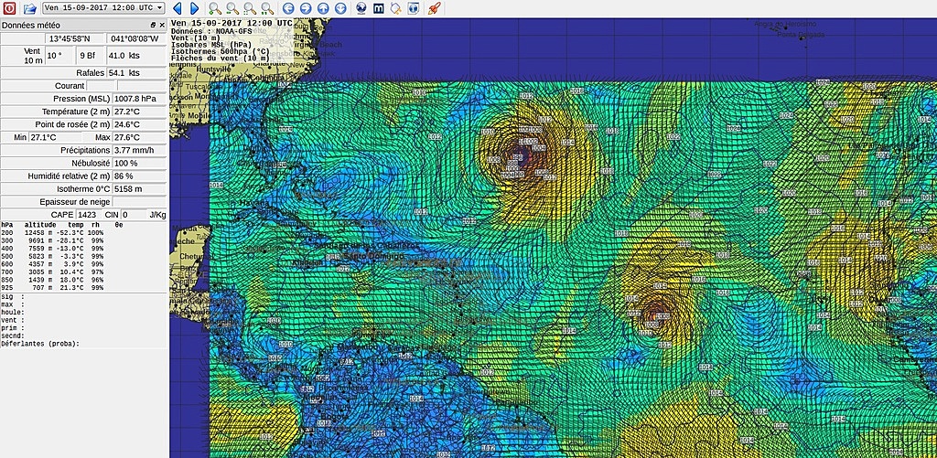Click the Nébulosité value 100 %
The image size is (937, 458).
[x=139, y=163]
